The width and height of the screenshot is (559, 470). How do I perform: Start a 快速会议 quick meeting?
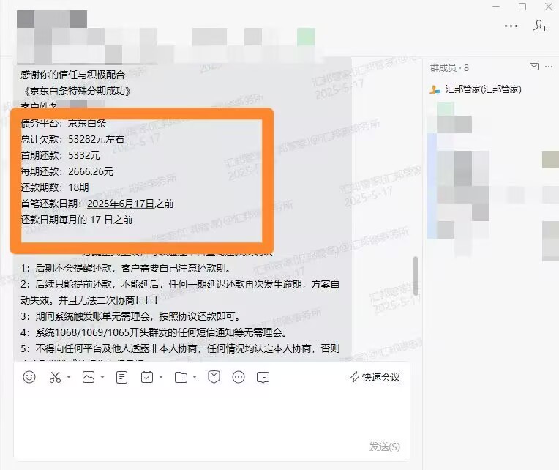click(375, 377)
